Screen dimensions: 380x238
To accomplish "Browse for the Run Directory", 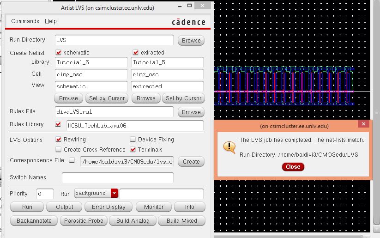I will coord(191,40).
